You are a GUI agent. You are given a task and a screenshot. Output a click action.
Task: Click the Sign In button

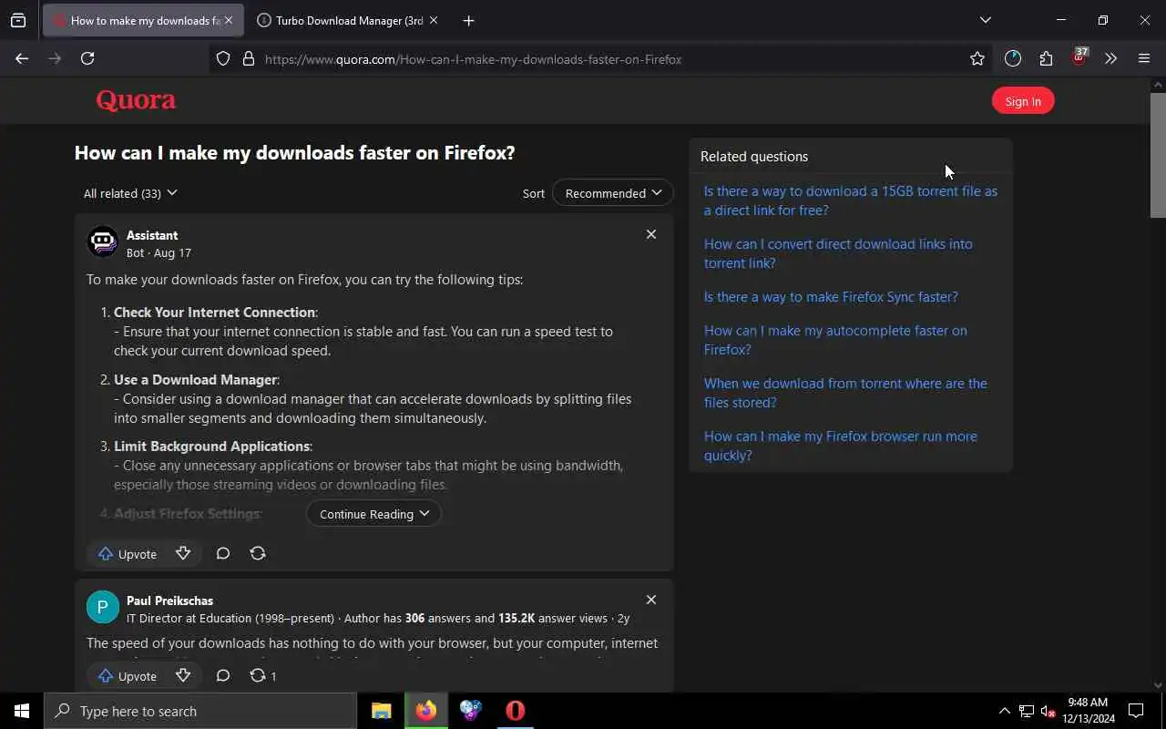1022,101
